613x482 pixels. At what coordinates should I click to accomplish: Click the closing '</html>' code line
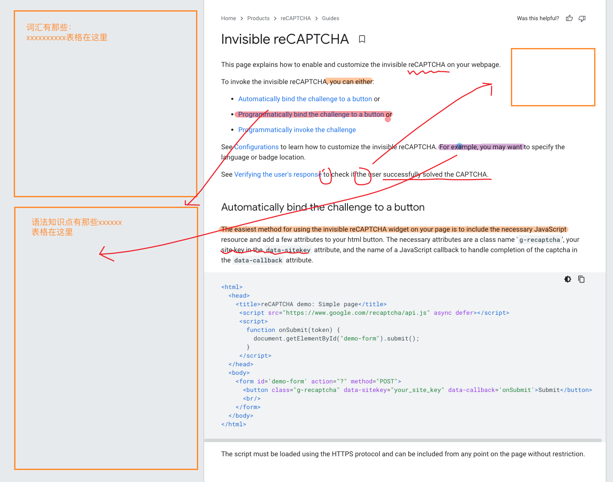click(x=234, y=424)
